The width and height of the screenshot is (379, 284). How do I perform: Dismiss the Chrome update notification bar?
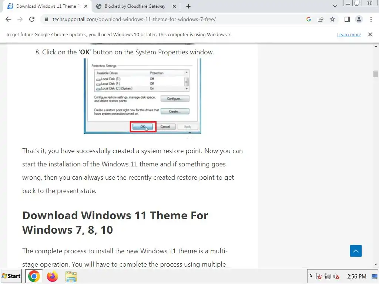[370, 34]
